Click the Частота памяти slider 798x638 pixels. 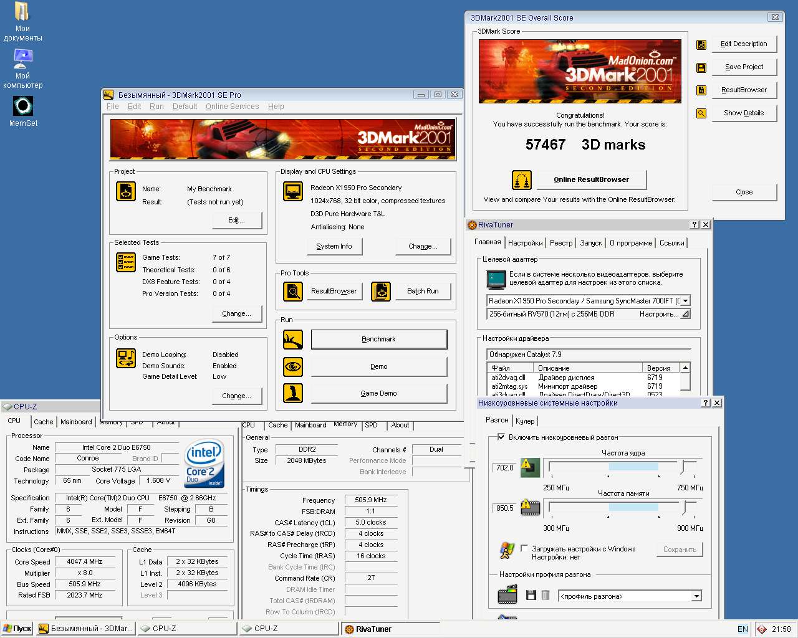click(x=623, y=507)
